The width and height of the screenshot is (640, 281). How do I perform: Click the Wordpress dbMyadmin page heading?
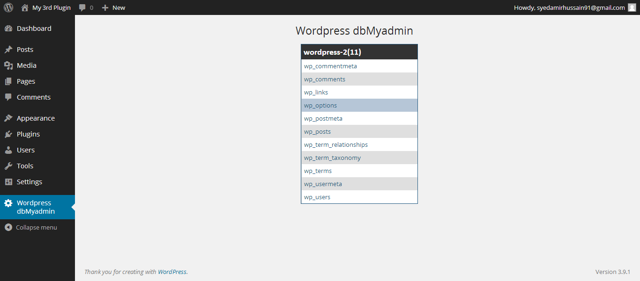(354, 31)
